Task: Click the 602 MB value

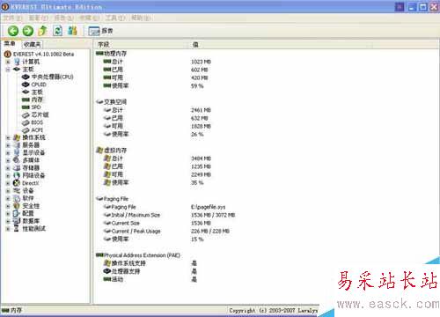Action: point(200,70)
